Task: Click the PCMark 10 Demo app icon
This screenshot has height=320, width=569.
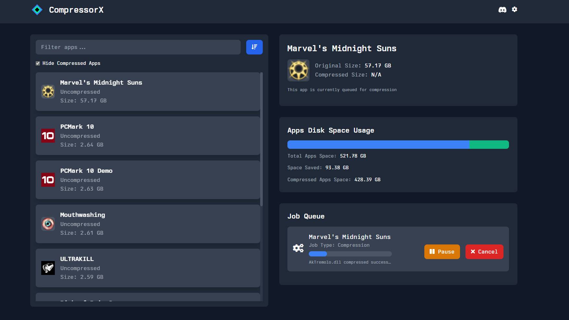Action: [x=48, y=180]
